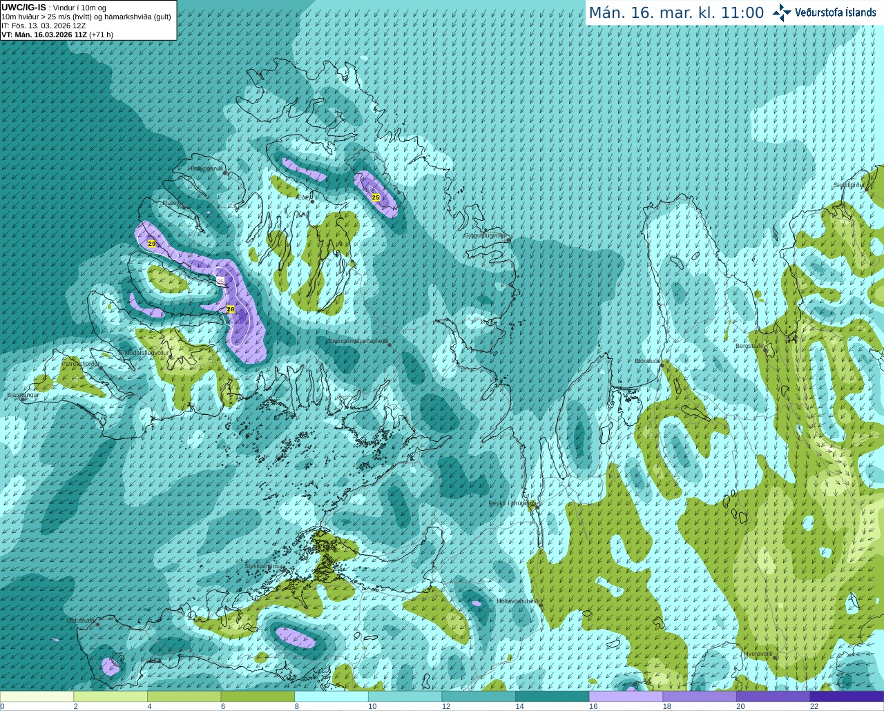Pick the above-22 m/s dark indigo legend swatch
884x711 pixels.
[847, 697]
